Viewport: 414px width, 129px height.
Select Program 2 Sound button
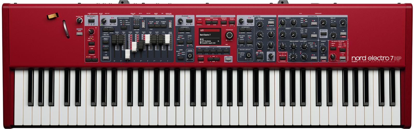click(x=206, y=51)
